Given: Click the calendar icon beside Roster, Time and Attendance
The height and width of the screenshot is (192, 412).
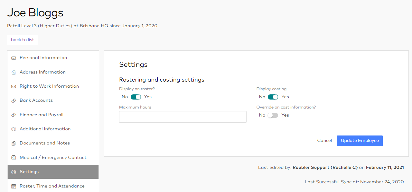Looking at the screenshot, I should (14, 186).
